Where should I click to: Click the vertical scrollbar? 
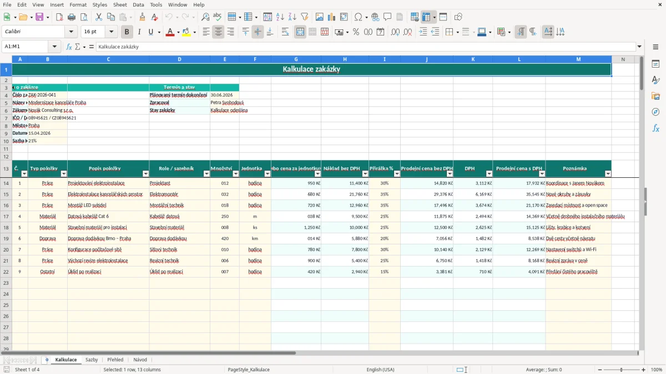(642, 202)
